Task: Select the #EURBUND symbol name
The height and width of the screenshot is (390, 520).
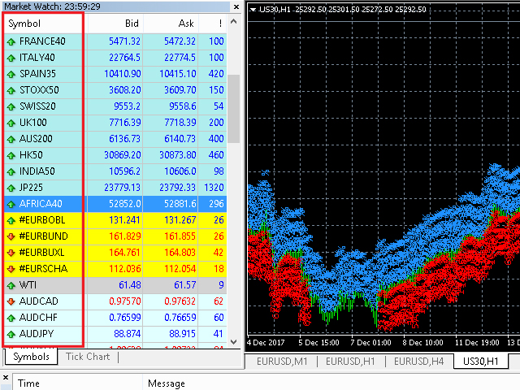Action: (x=43, y=236)
